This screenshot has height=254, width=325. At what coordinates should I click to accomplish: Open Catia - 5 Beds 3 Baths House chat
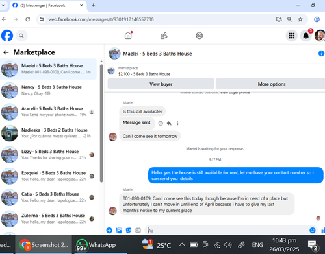tap(48, 197)
